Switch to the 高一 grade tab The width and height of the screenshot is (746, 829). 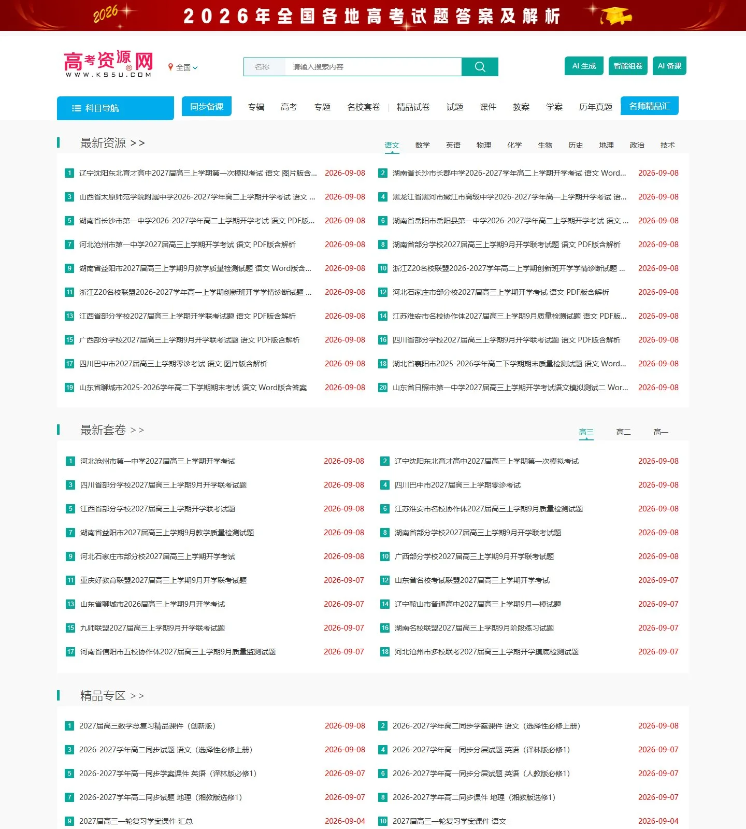point(661,432)
